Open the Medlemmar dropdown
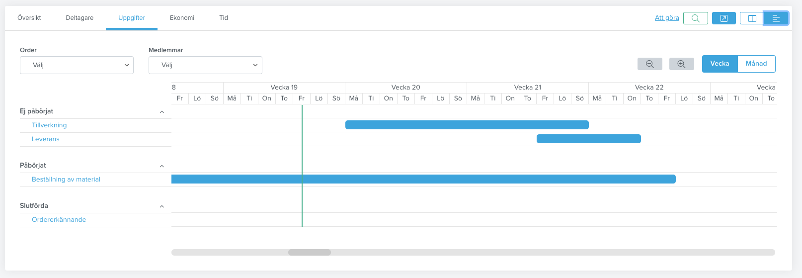Image resolution: width=802 pixels, height=278 pixels. pos(205,65)
